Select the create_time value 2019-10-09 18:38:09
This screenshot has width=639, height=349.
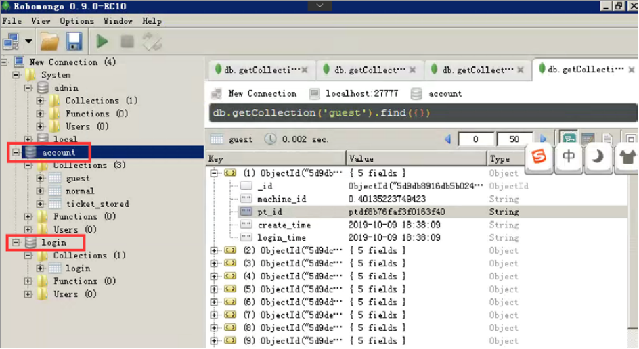tap(394, 225)
